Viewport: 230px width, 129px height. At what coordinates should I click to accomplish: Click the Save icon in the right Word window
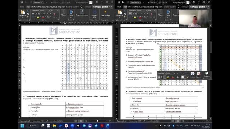pos(119,3)
